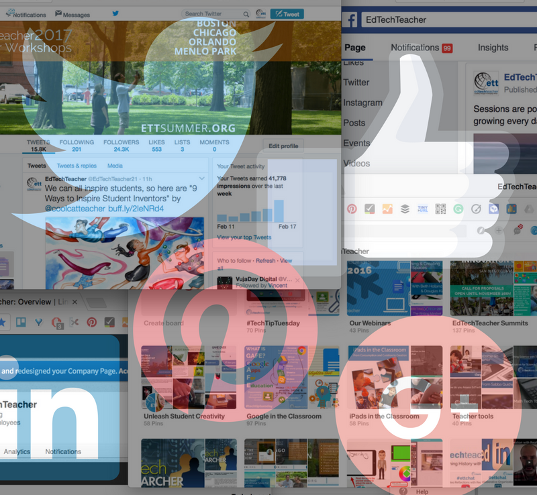Viewport: 537px width, 495px height.
Task: Click View your top Tweets
Action: [244, 237]
